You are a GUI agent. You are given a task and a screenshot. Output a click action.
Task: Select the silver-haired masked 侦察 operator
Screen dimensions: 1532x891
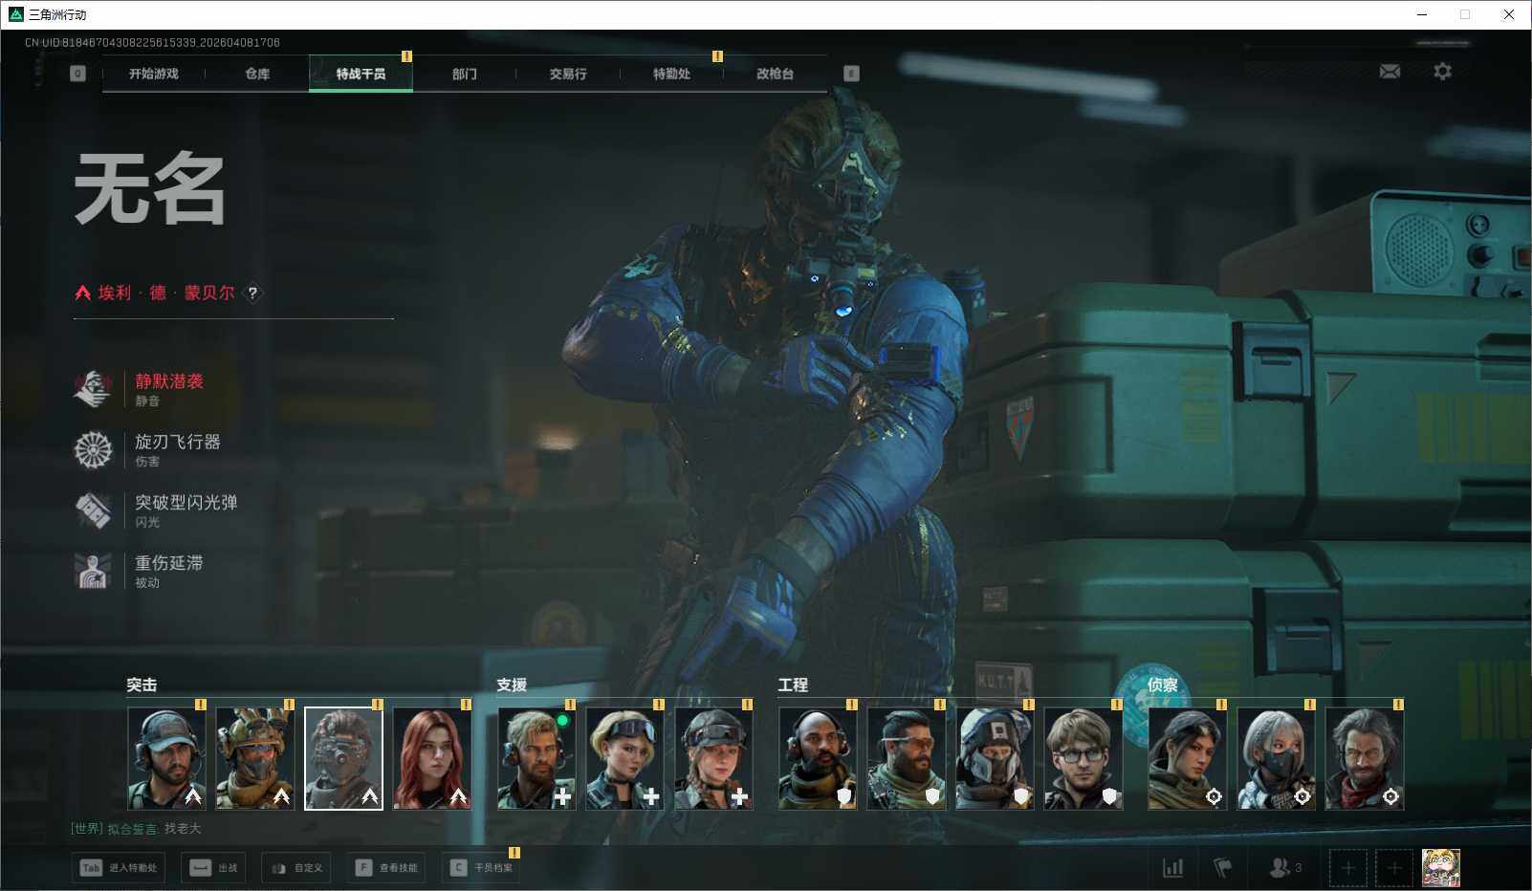point(1277,759)
